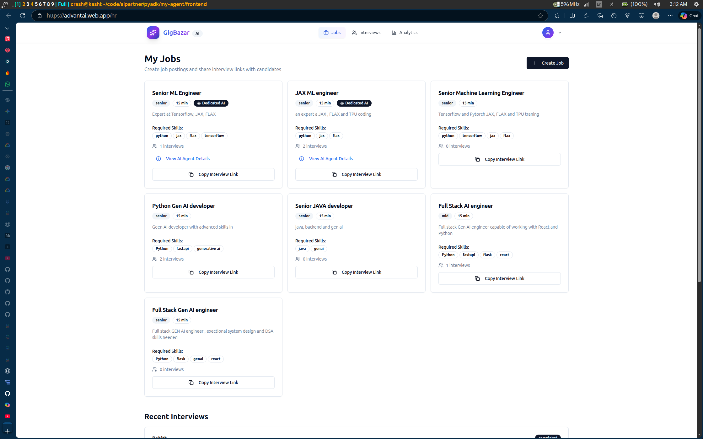This screenshot has width=703, height=439.
Task: Open the user avatar profile icon
Action: click(x=548, y=33)
